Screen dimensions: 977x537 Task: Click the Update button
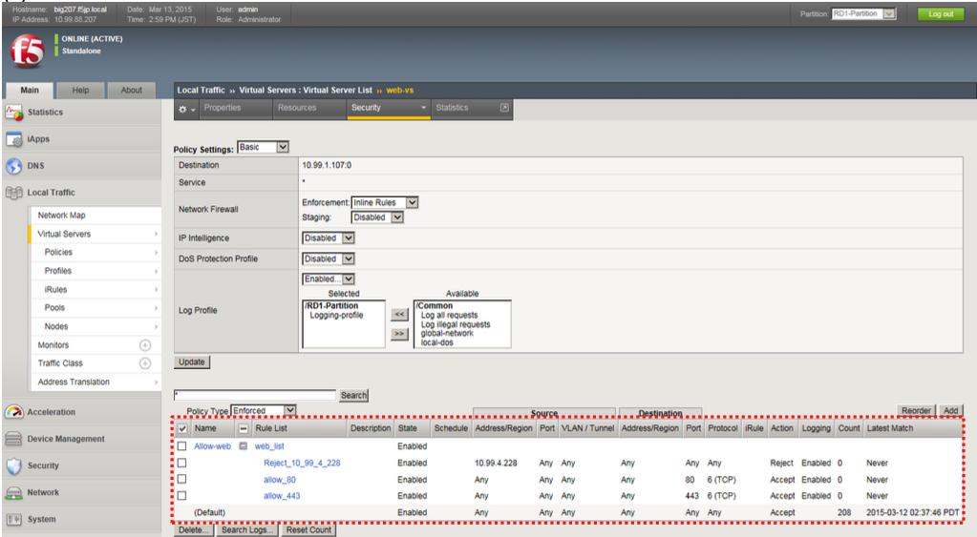tap(192, 362)
